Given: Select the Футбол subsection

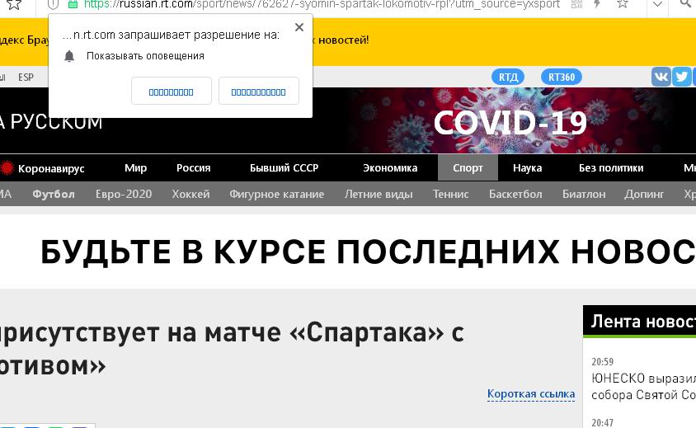Looking at the screenshot, I should coord(54,194).
